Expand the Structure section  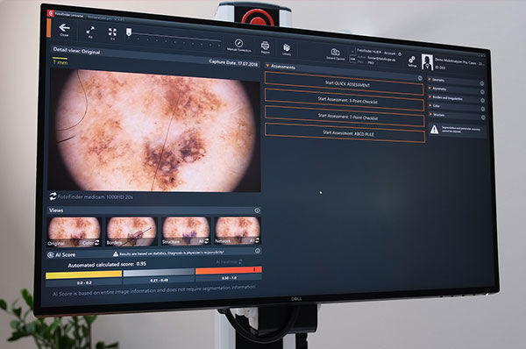pyautogui.click(x=430, y=114)
